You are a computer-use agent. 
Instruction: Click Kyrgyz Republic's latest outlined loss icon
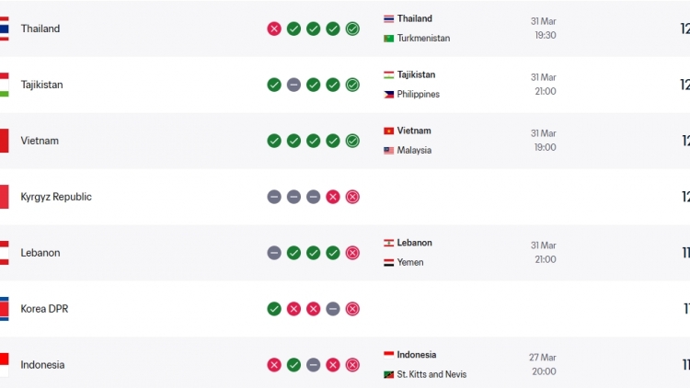tap(352, 197)
